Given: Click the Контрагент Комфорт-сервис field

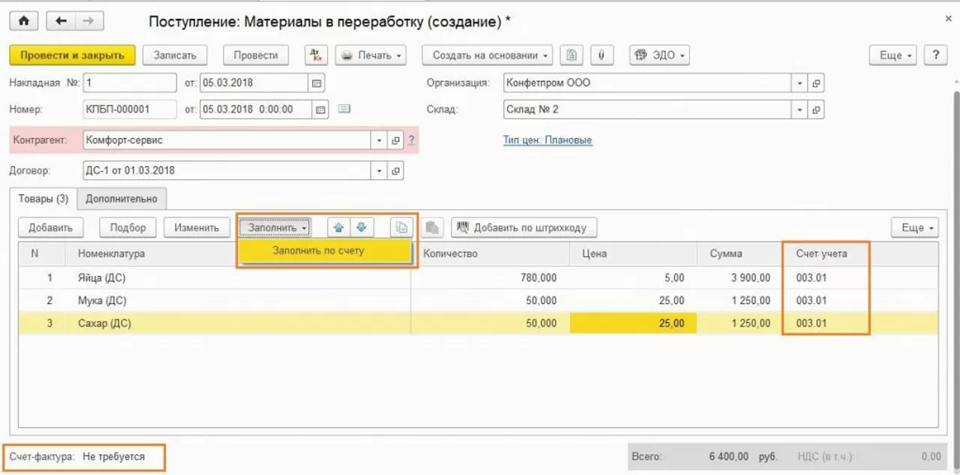Looking at the screenshot, I should [x=226, y=140].
